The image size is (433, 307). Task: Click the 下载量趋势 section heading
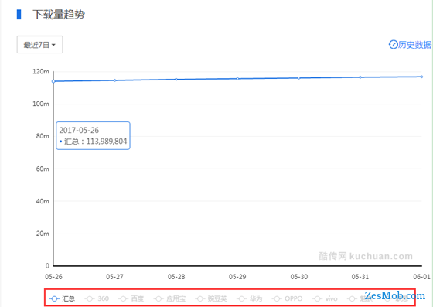pyautogui.click(x=59, y=15)
